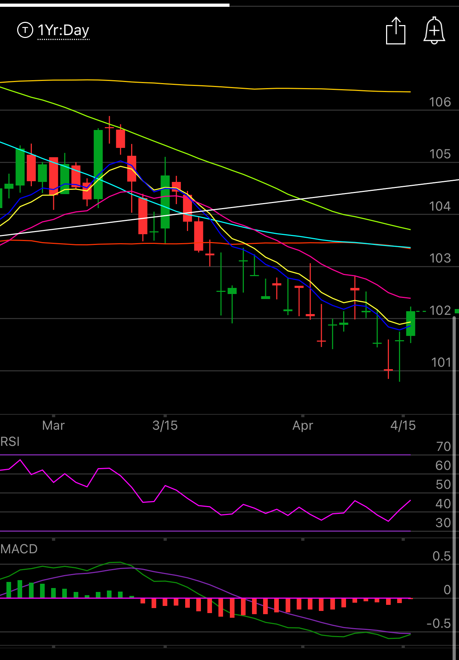Viewport: 459px width, 660px height.
Task: Tap the 105 price axis label
Action: pos(440,154)
